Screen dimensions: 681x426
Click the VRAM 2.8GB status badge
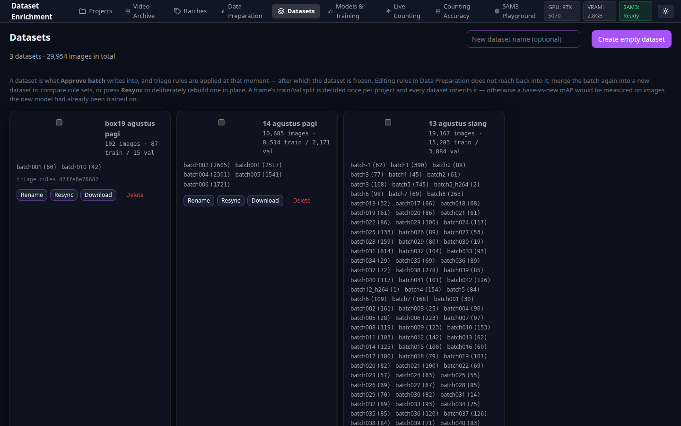point(600,11)
